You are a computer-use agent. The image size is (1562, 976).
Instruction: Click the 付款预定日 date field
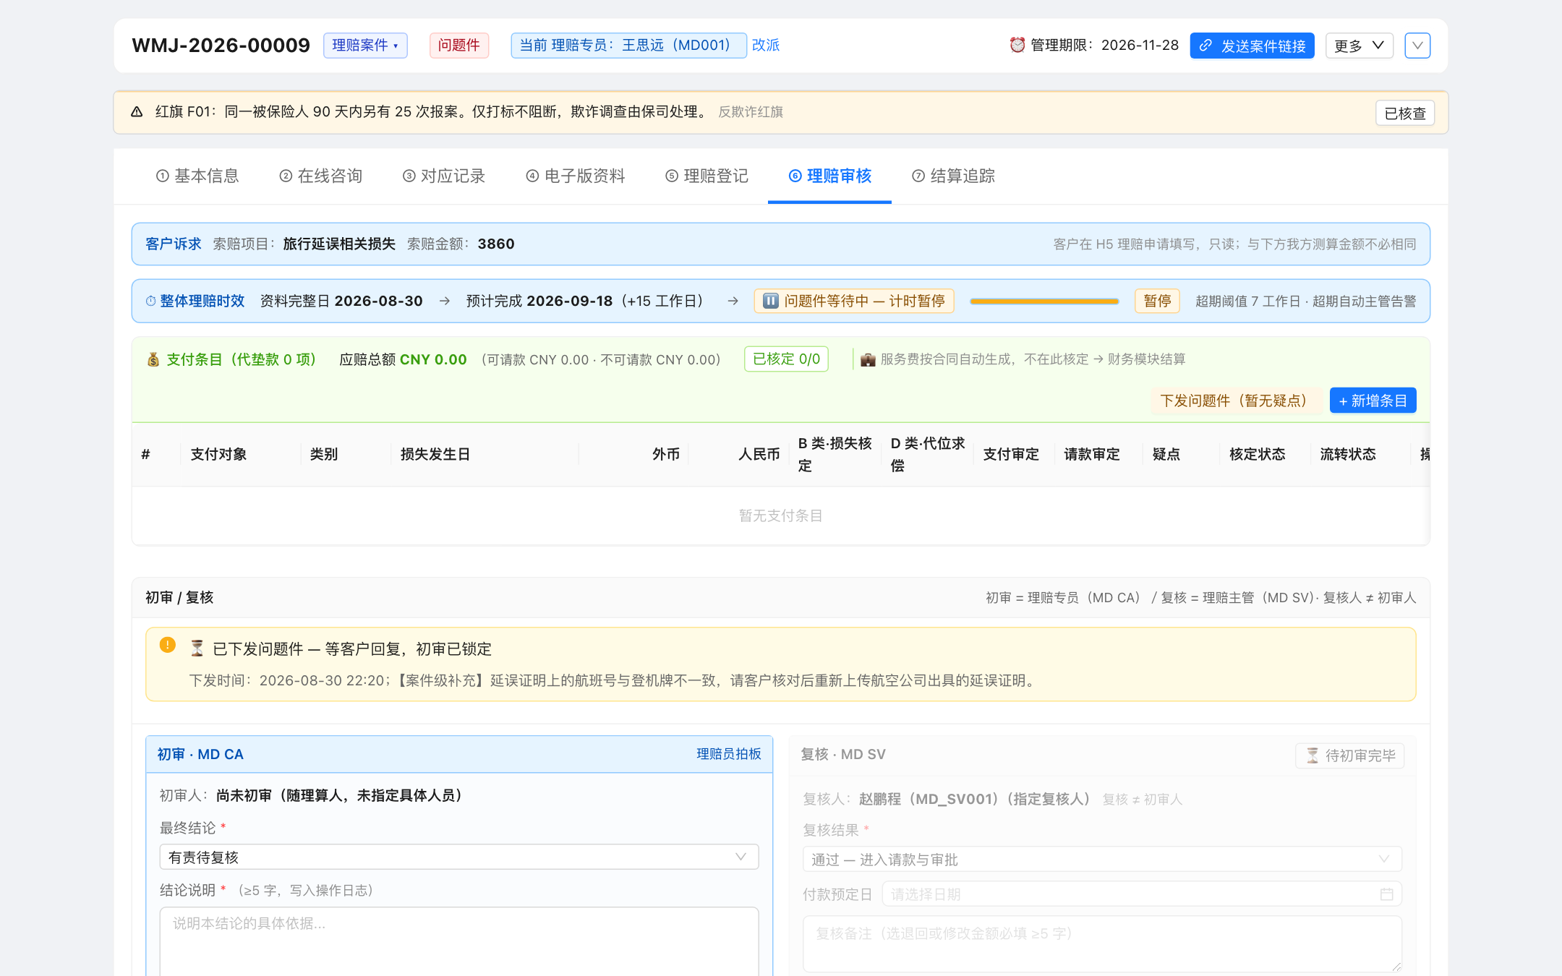1142,894
